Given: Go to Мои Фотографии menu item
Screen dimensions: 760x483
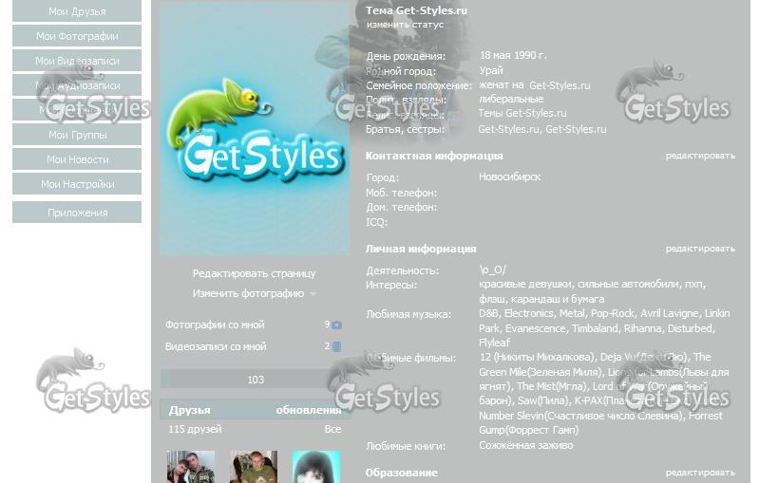Looking at the screenshot, I should tap(77, 37).
